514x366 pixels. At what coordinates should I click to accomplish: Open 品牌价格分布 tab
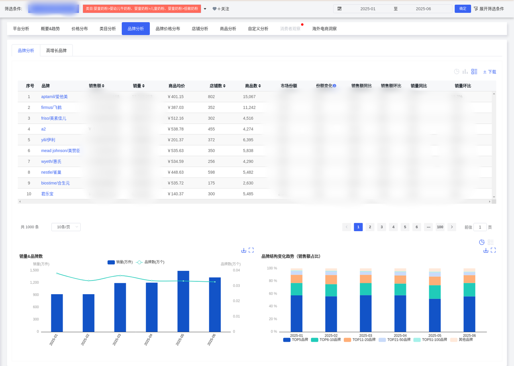click(168, 29)
